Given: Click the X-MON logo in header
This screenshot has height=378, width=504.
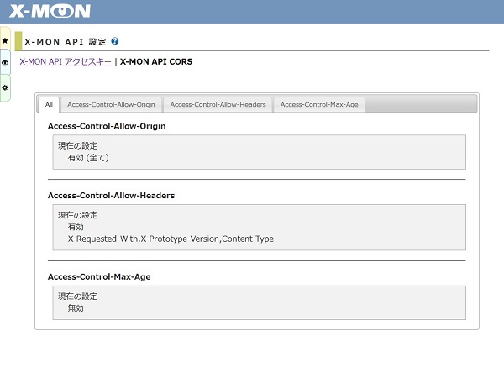Looking at the screenshot, I should click(x=50, y=11).
